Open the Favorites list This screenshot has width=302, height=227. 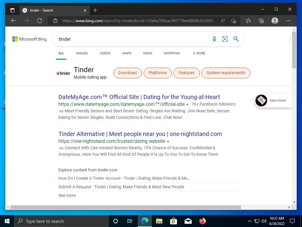tap(248, 21)
